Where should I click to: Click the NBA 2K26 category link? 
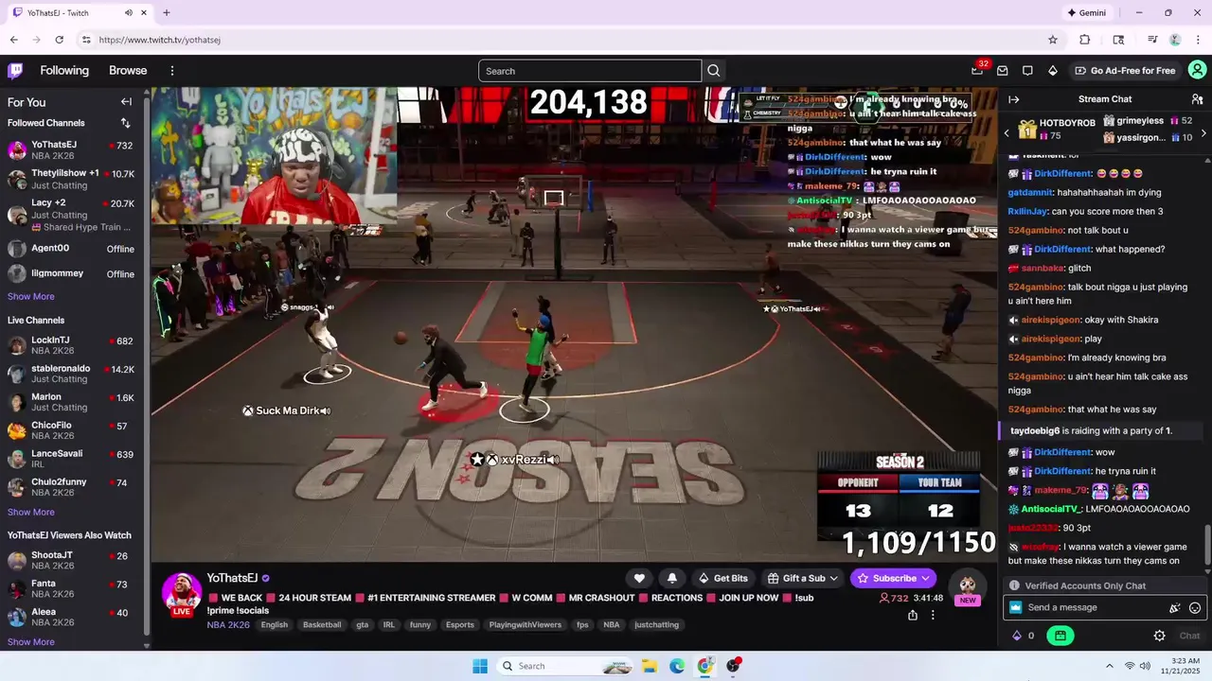click(230, 624)
